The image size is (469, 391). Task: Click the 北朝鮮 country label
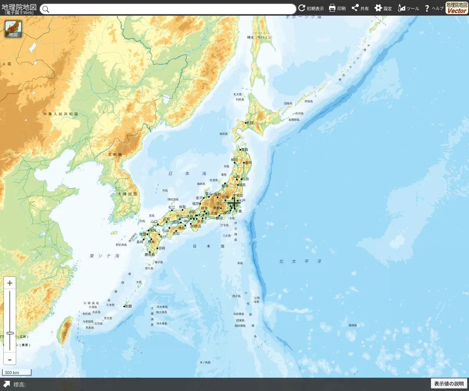[x=115, y=154]
